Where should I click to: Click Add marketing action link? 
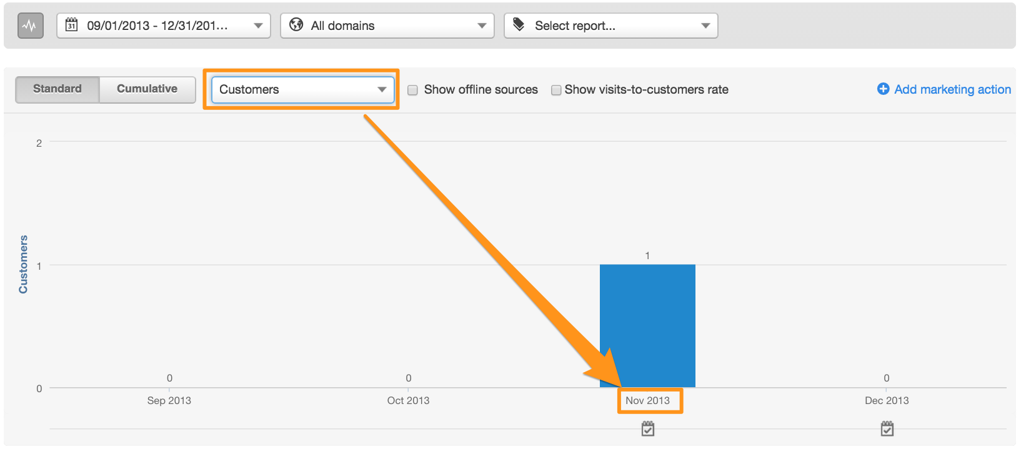(x=952, y=89)
